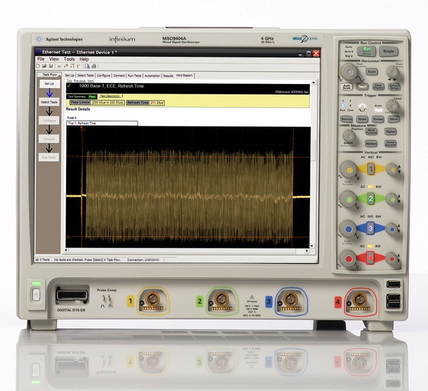Click the Default Setup key
This screenshot has height=391, width=428.
click(x=394, y=87)
